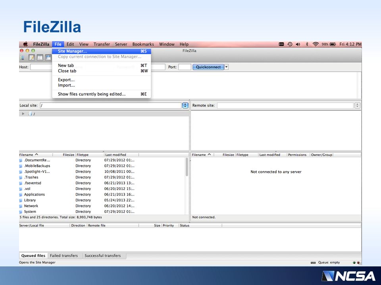Select Export... in the File menu
The width and height of the screenshot is (381, 285).
tap(102, 80)
